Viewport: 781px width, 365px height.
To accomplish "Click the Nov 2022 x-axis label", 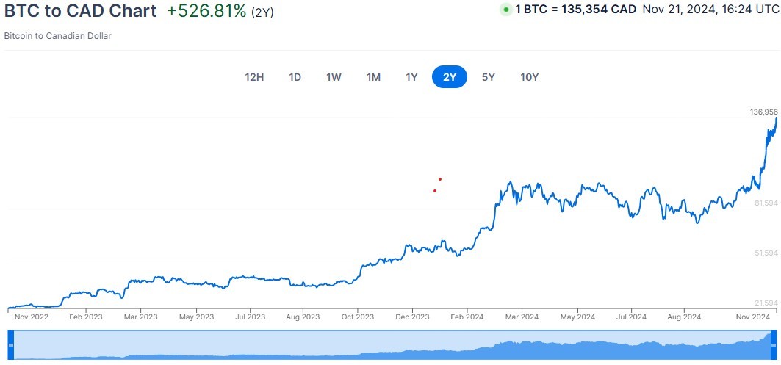I will 31,317.
